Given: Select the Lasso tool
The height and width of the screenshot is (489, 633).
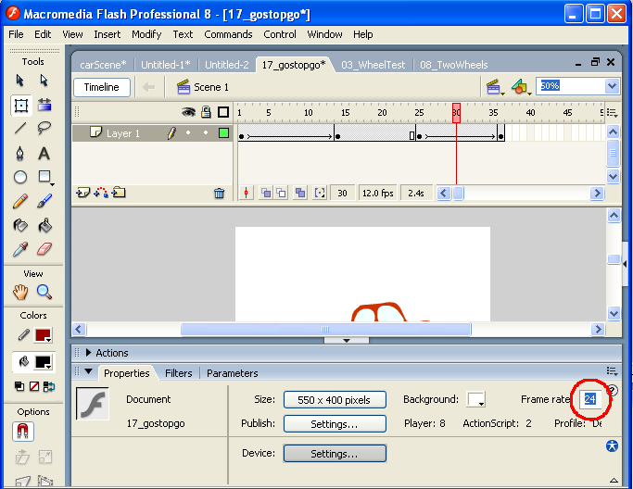Looking at the screenshot, I should click(x=44, y=129).
